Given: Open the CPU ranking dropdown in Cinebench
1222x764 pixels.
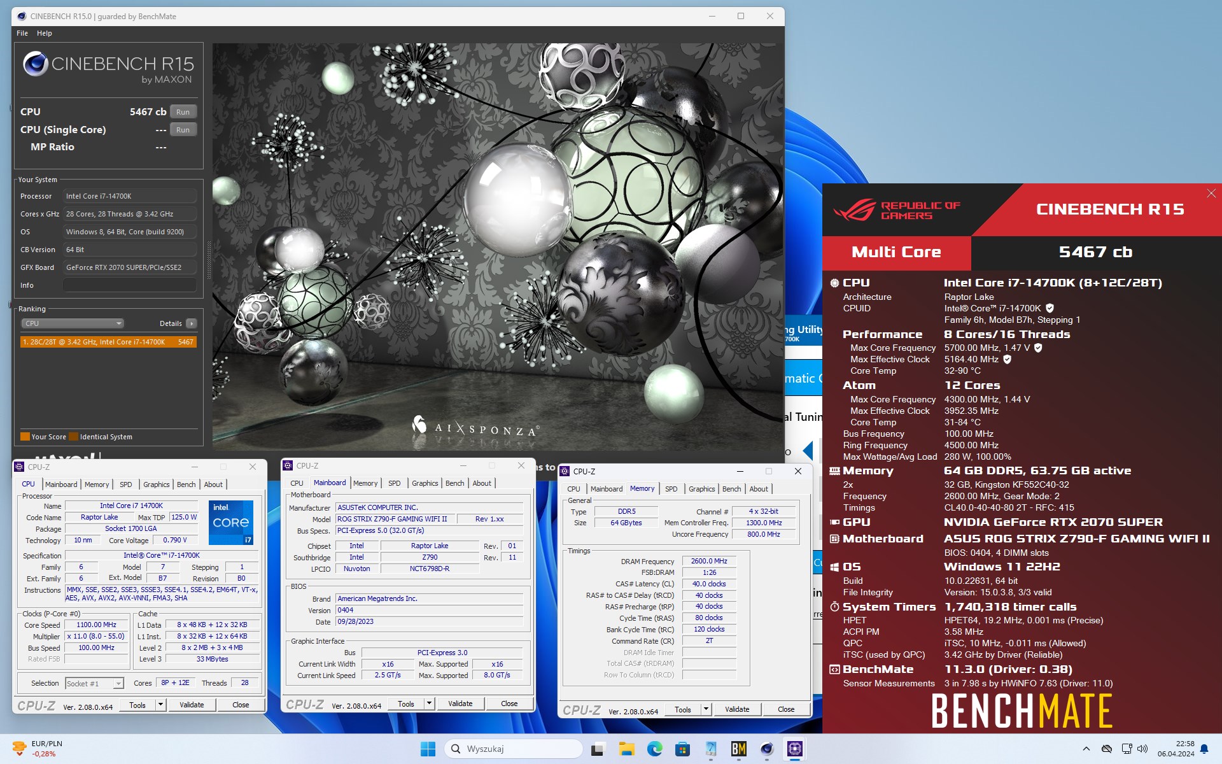Looking at the screenshot, I should 73,323.
